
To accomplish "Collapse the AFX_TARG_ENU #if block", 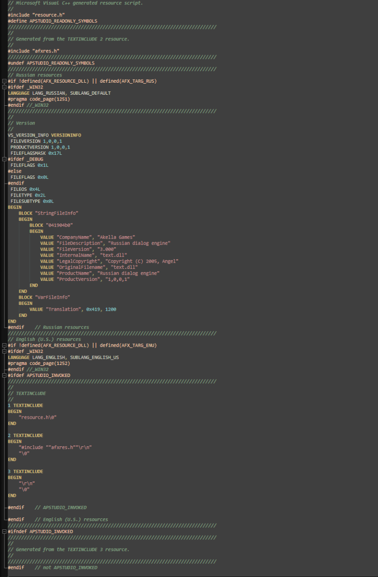I will click(4, 345).
